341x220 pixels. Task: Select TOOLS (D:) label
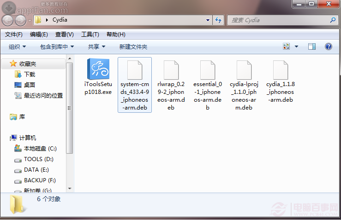(39, 159)
